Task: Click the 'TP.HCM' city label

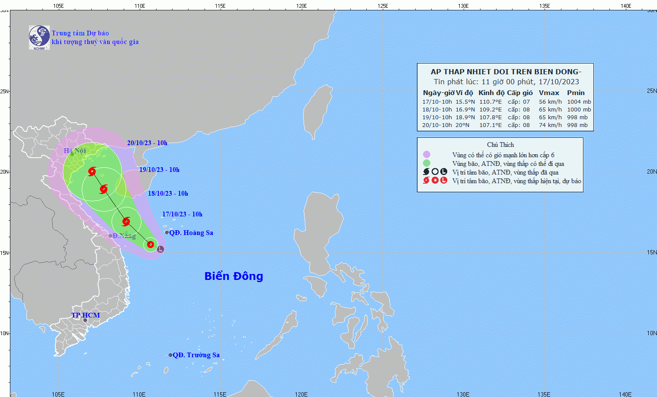Action: [x=86, y=315]
